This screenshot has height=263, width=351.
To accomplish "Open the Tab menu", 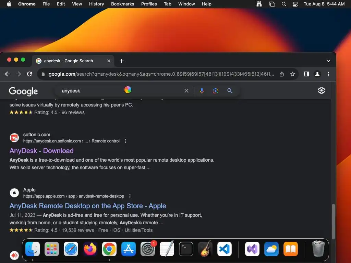I will tap(167, 4).
